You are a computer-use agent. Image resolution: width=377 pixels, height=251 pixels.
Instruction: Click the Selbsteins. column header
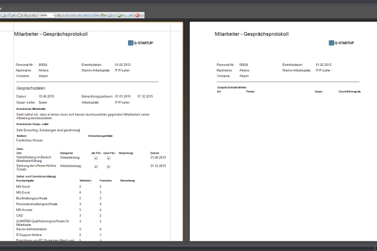(x=85, y=181)
